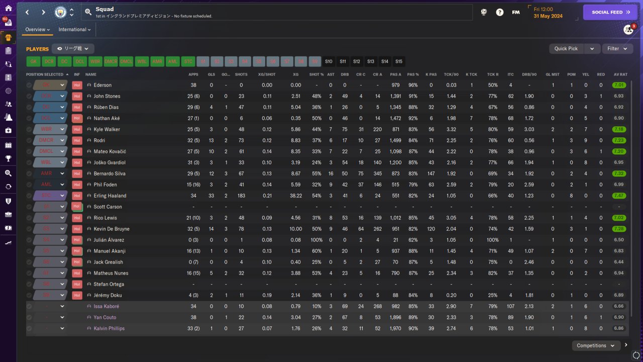Switch club using the up/down chevrons
Image resolution: width=643 pixels, height=362 pixels.
[72, 12]
